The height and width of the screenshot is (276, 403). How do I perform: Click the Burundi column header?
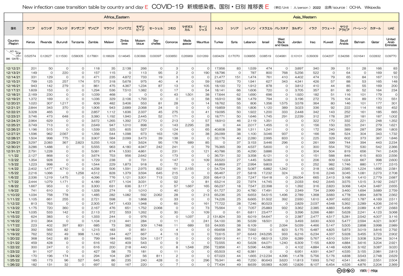(62, 42)
